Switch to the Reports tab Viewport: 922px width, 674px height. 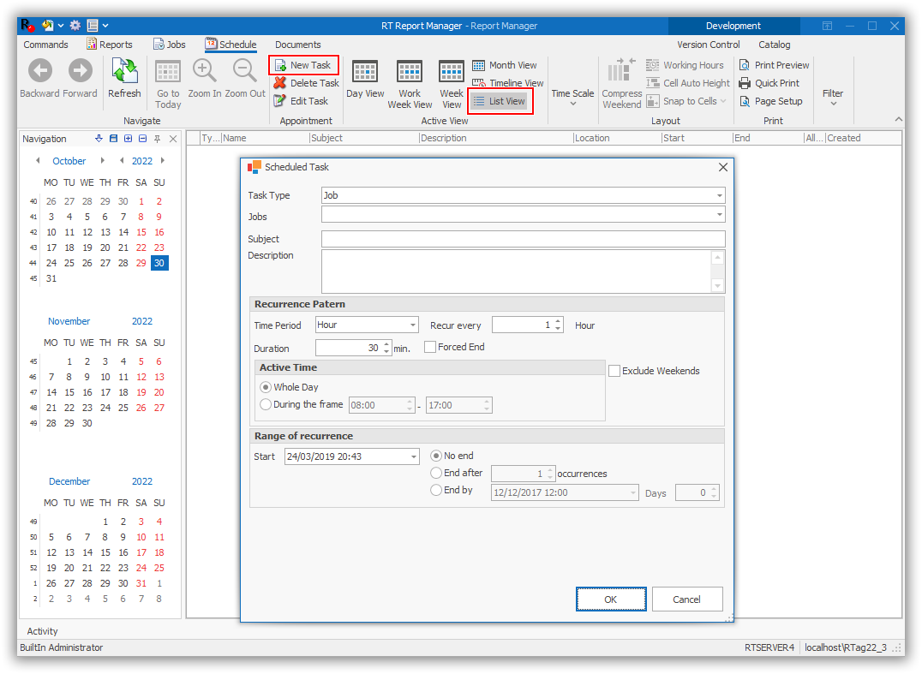coord(110,45)
